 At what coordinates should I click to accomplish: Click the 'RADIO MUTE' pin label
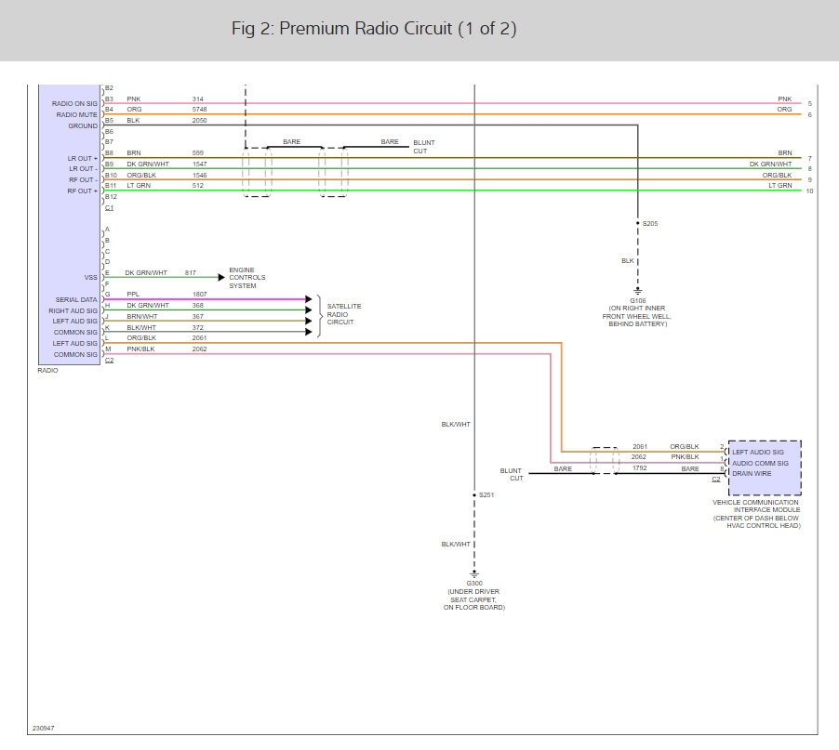coord(77,115)
